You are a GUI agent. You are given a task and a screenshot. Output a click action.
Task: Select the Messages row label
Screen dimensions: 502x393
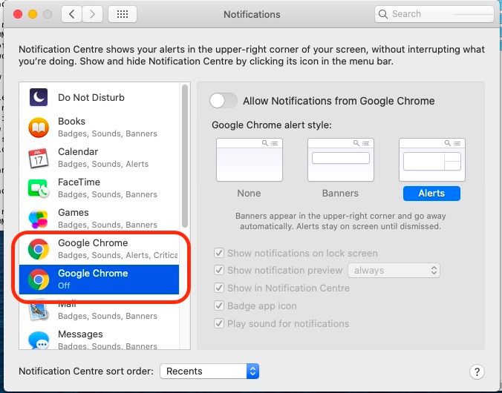tap(80, 334)
